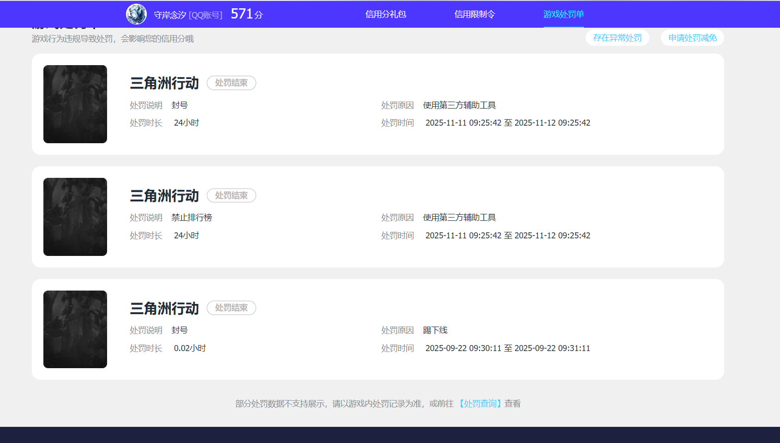Click the game thumbnail of the 24小时 封号 record
This screenshot has height=443, width=780.
(75, 104)
